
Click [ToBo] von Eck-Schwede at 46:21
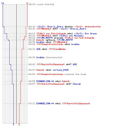[51, 33]
